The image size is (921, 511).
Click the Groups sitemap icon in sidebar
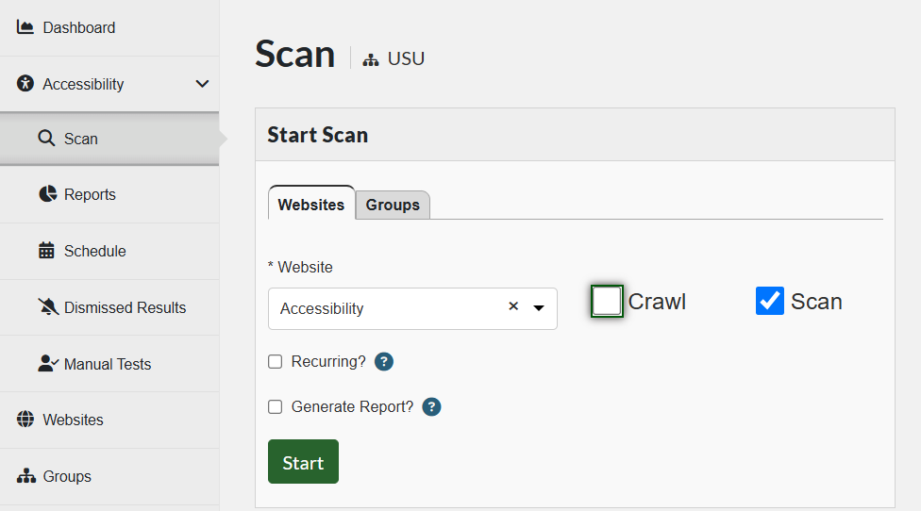25,476
